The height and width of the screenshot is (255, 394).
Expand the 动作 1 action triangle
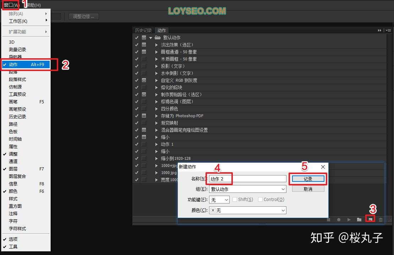pyautogui.click(x=156, y=144)
